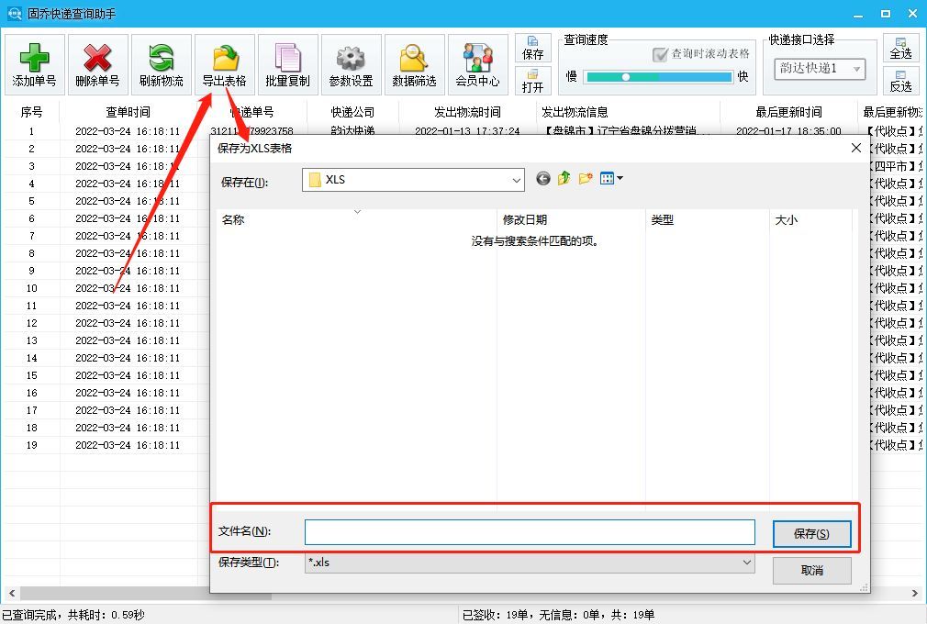The height and width of the screenshot is (624, 927).
Task: Click the app logo in title bar
Action: point(14,13)
